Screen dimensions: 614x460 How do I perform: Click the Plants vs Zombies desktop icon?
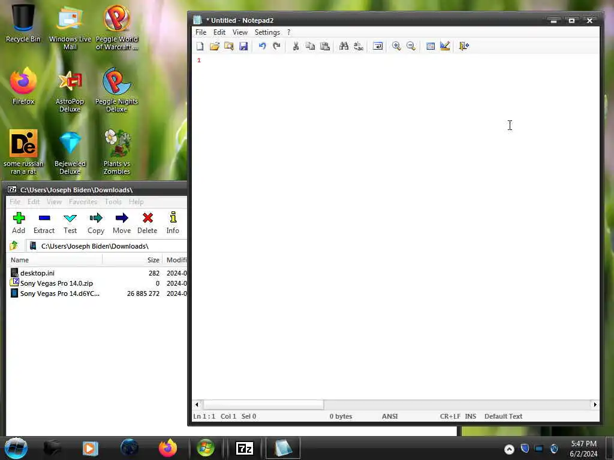point(117,152)
